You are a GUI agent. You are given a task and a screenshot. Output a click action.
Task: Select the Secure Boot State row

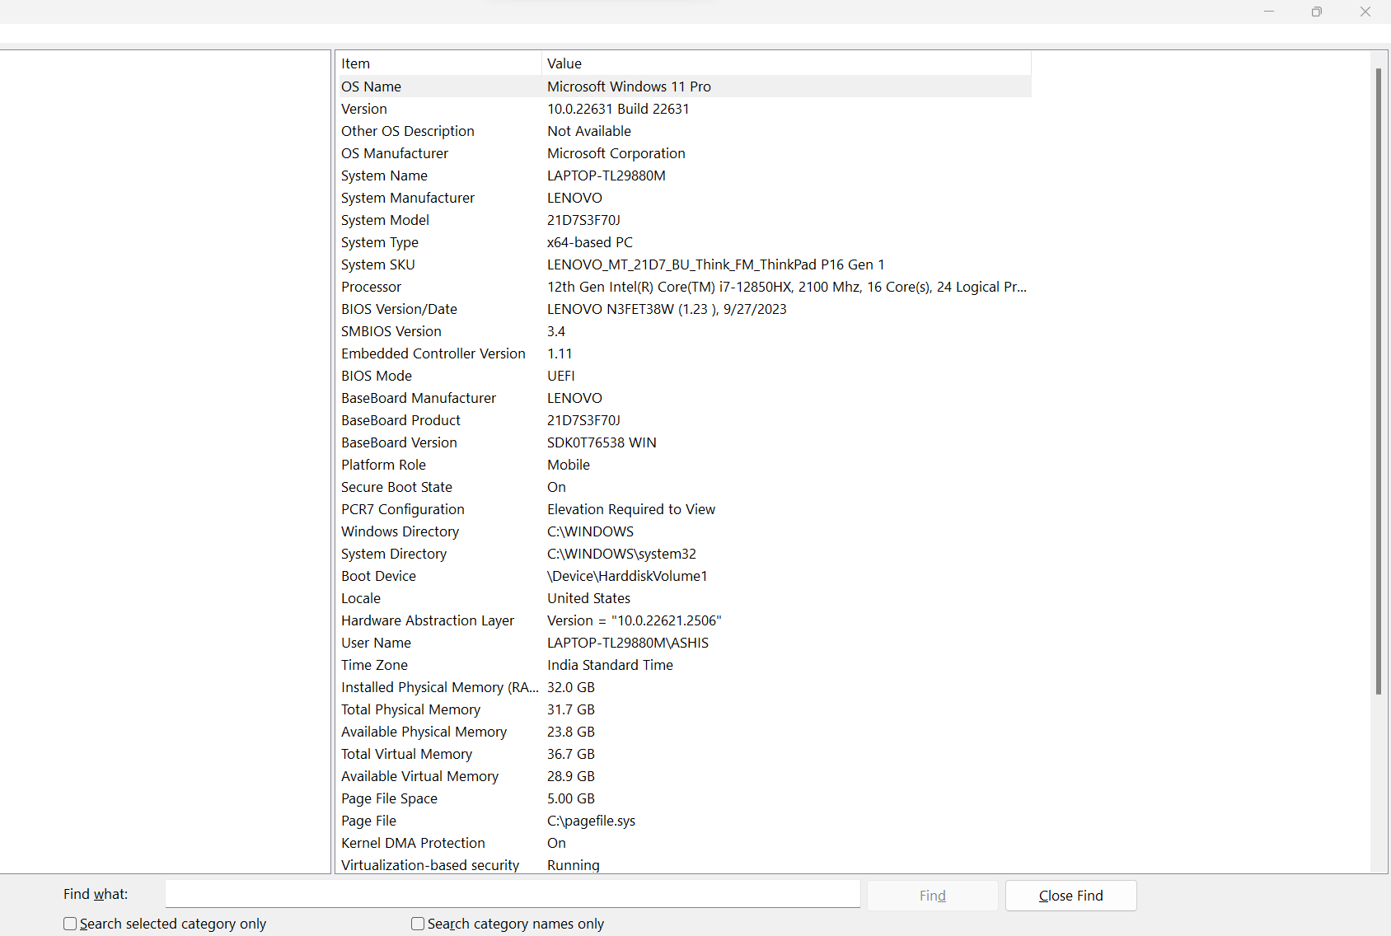685,487
